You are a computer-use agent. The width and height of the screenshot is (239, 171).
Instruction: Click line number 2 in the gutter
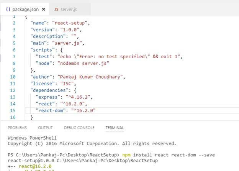tap(14, 23)
